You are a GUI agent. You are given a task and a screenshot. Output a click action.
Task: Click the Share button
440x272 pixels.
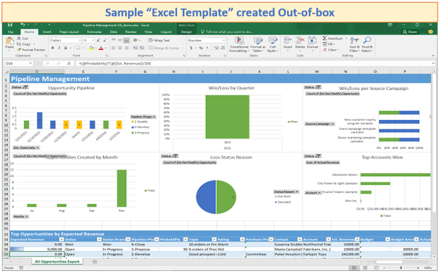pos(410,31)
